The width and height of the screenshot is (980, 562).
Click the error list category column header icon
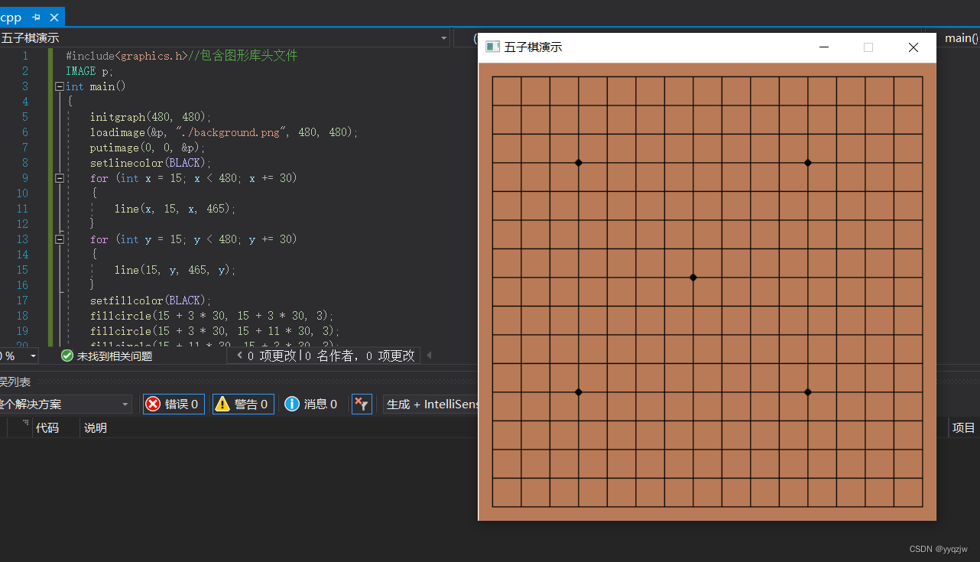coord(25,423)
